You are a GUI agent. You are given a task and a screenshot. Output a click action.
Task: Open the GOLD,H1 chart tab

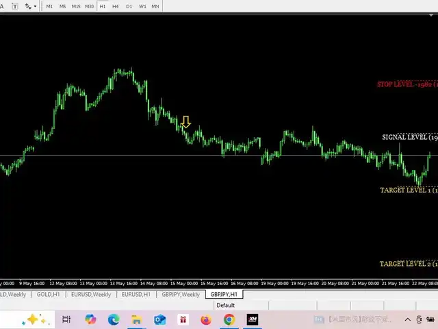pyautogui.click(x=49, y=294)
